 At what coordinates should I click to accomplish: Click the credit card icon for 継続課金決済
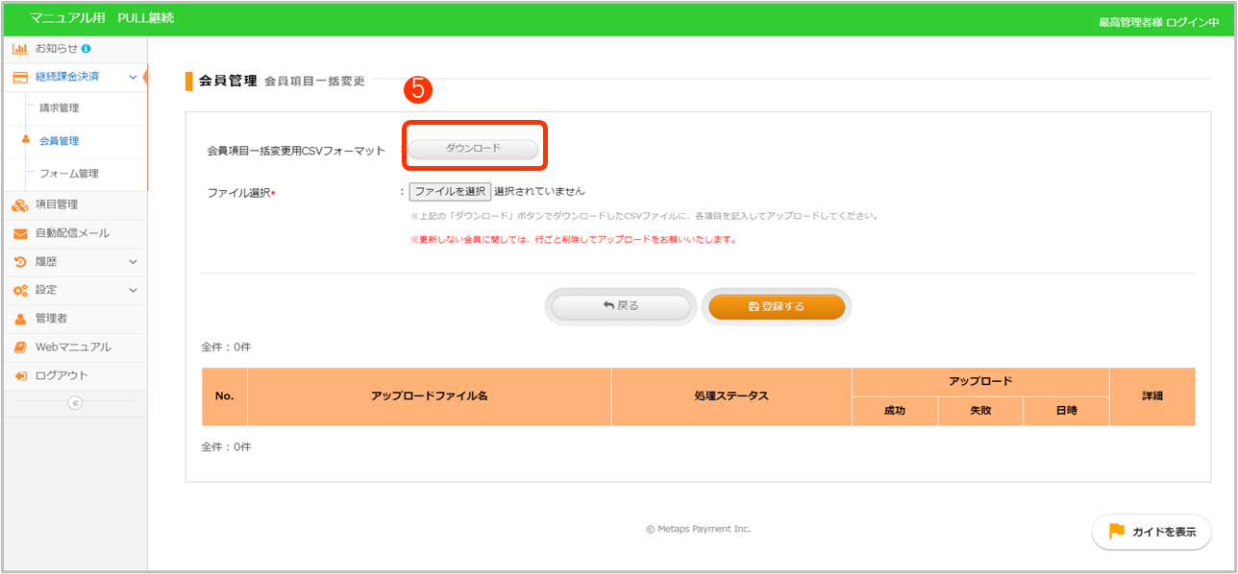click(x=19, y=77)
